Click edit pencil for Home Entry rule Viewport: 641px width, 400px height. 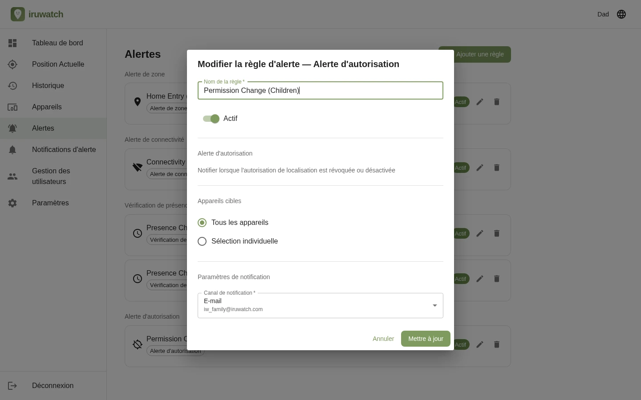coord(480,102)
